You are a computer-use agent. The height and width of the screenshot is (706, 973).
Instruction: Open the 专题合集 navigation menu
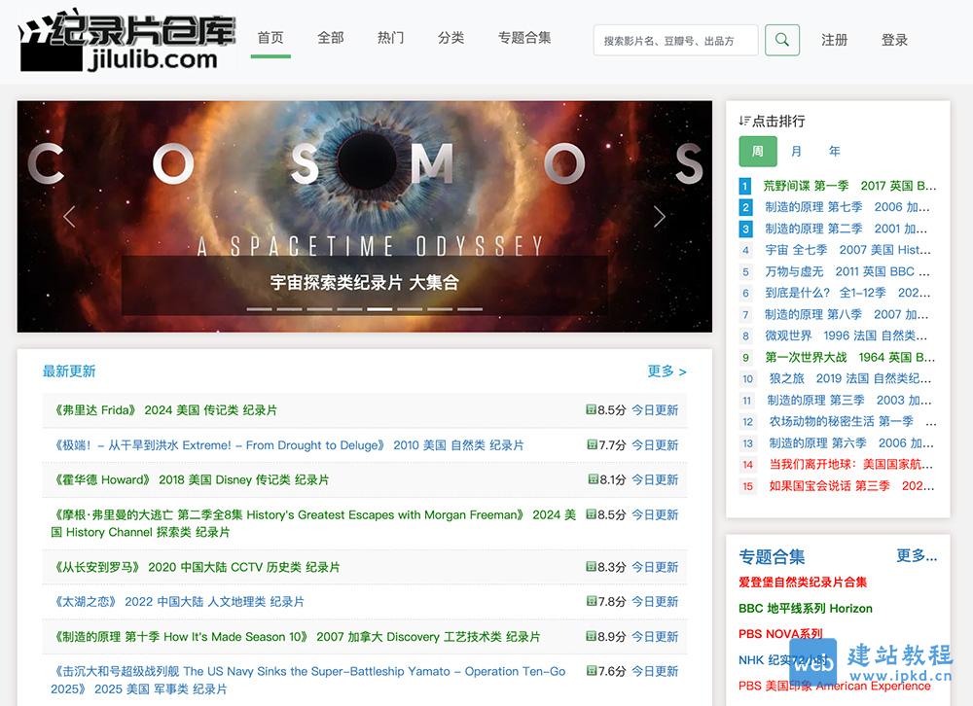[524, 38]
